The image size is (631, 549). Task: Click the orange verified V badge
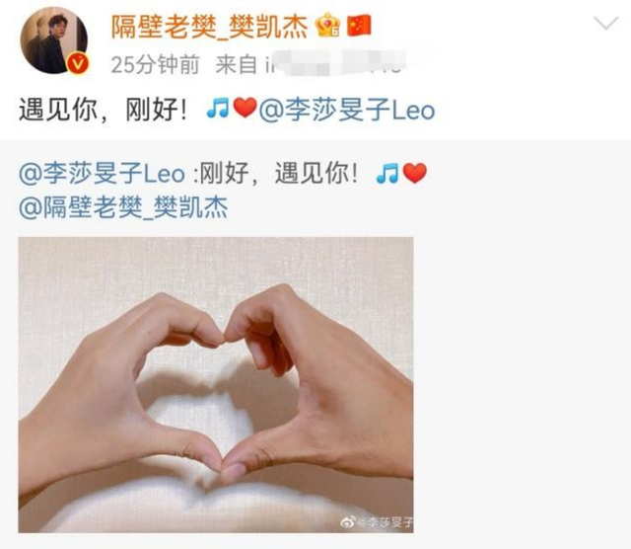[78, 63]
